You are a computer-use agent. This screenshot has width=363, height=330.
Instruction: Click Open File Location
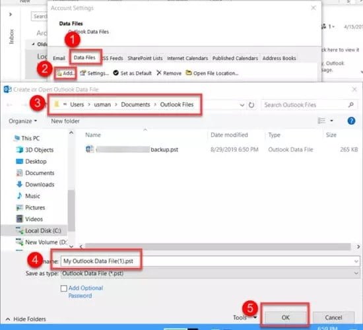click(212, 73)
